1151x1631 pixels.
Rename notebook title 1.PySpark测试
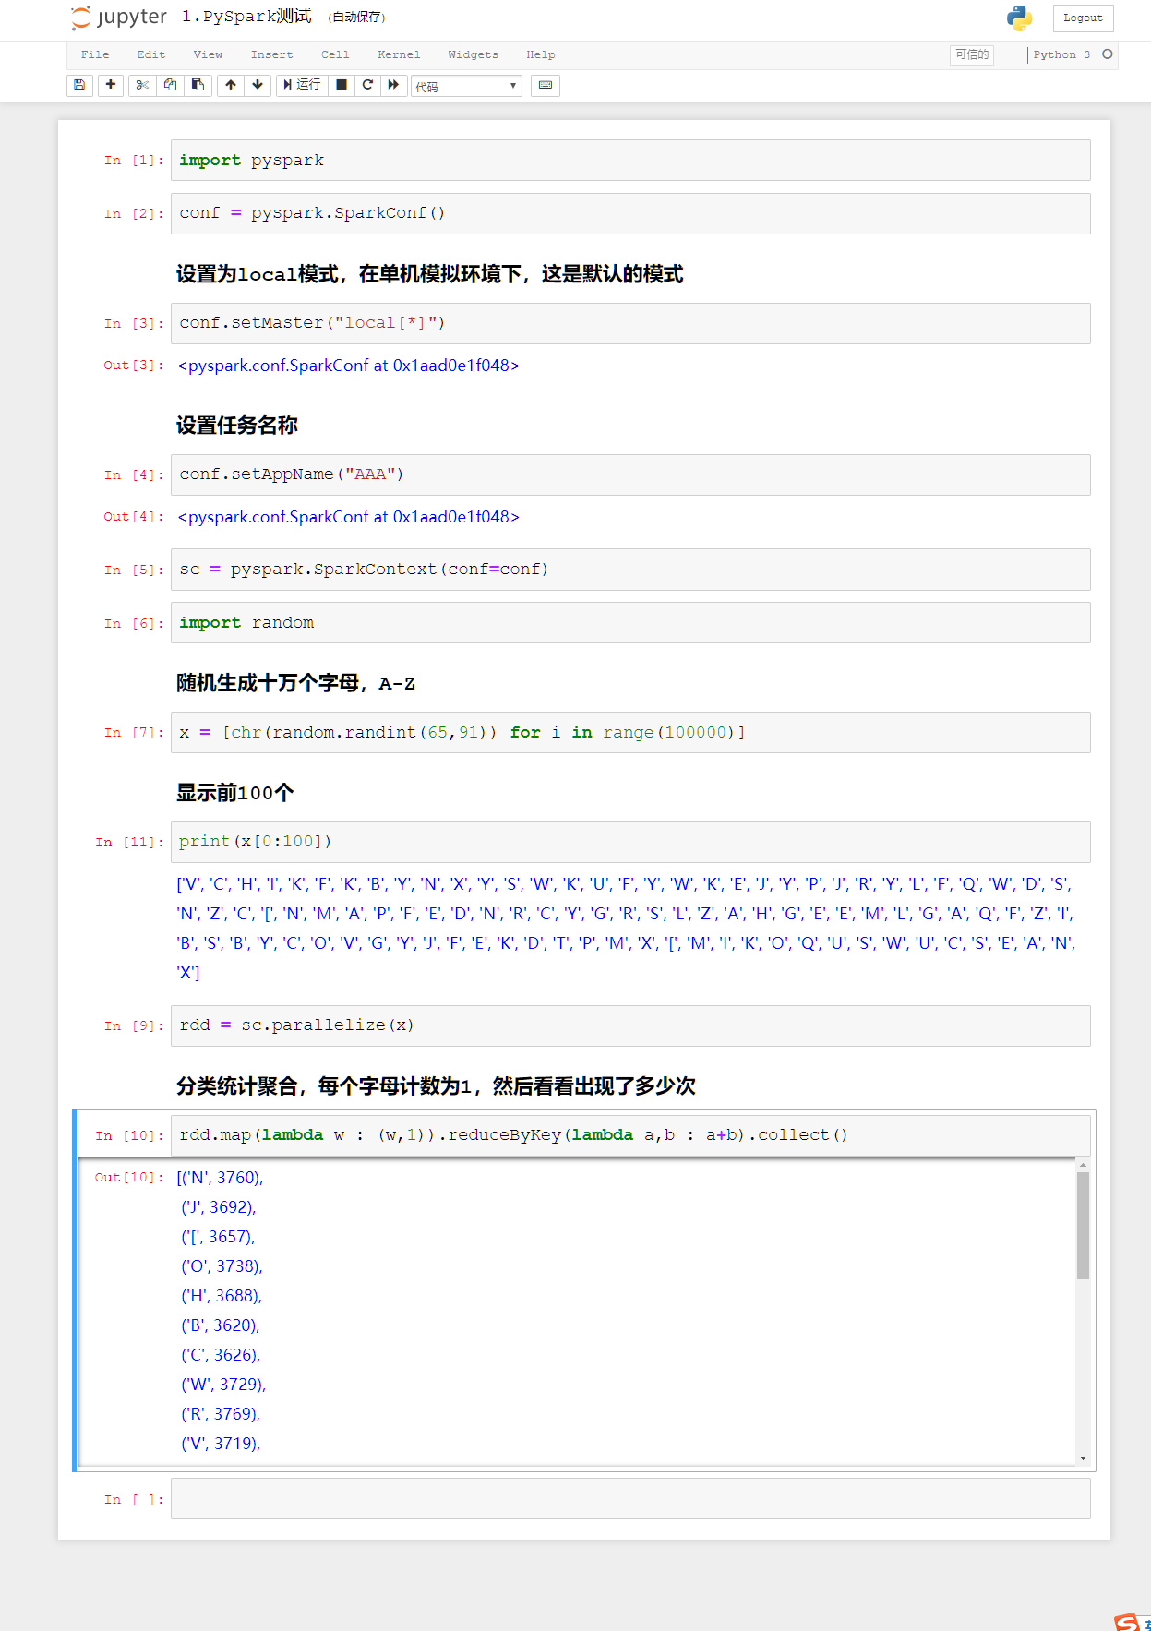click(246, 17)
